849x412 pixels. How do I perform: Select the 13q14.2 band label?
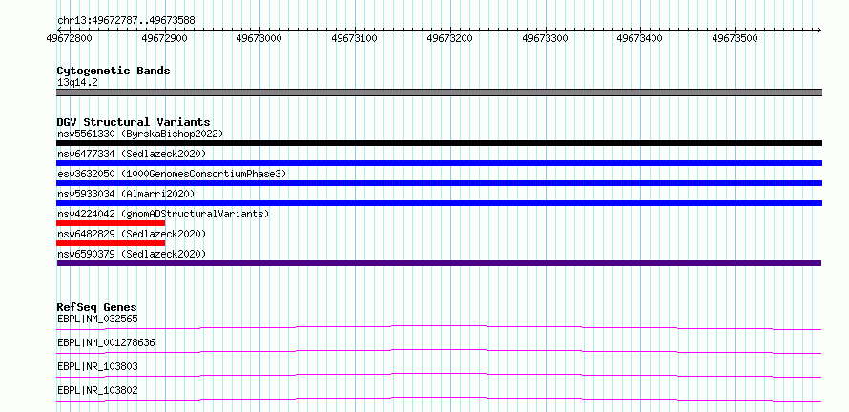(77, 83)
